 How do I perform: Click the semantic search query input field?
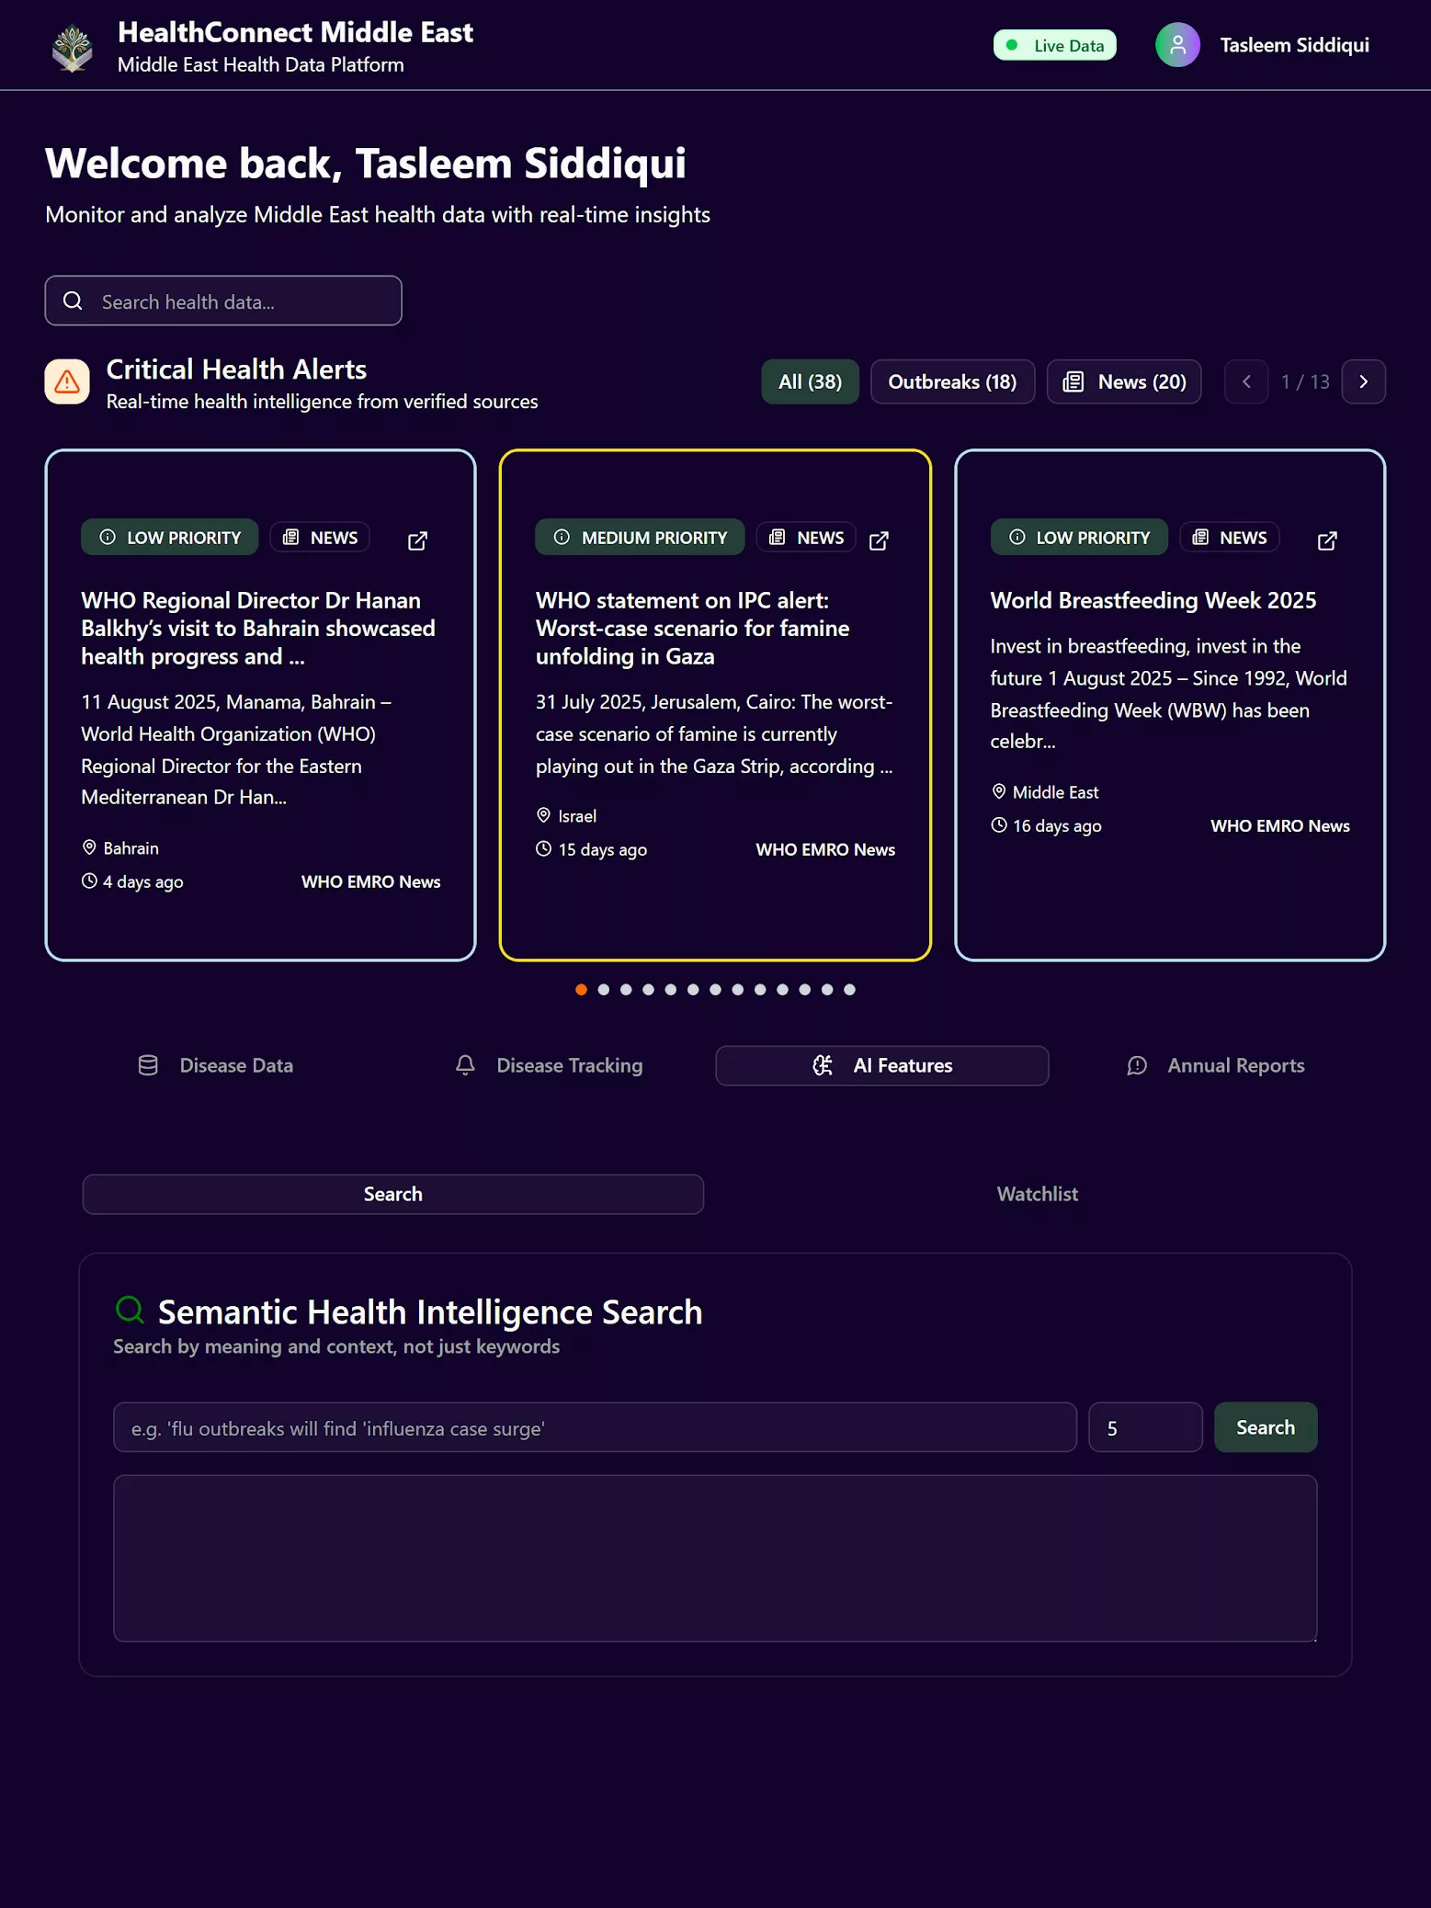point(594,1427)
